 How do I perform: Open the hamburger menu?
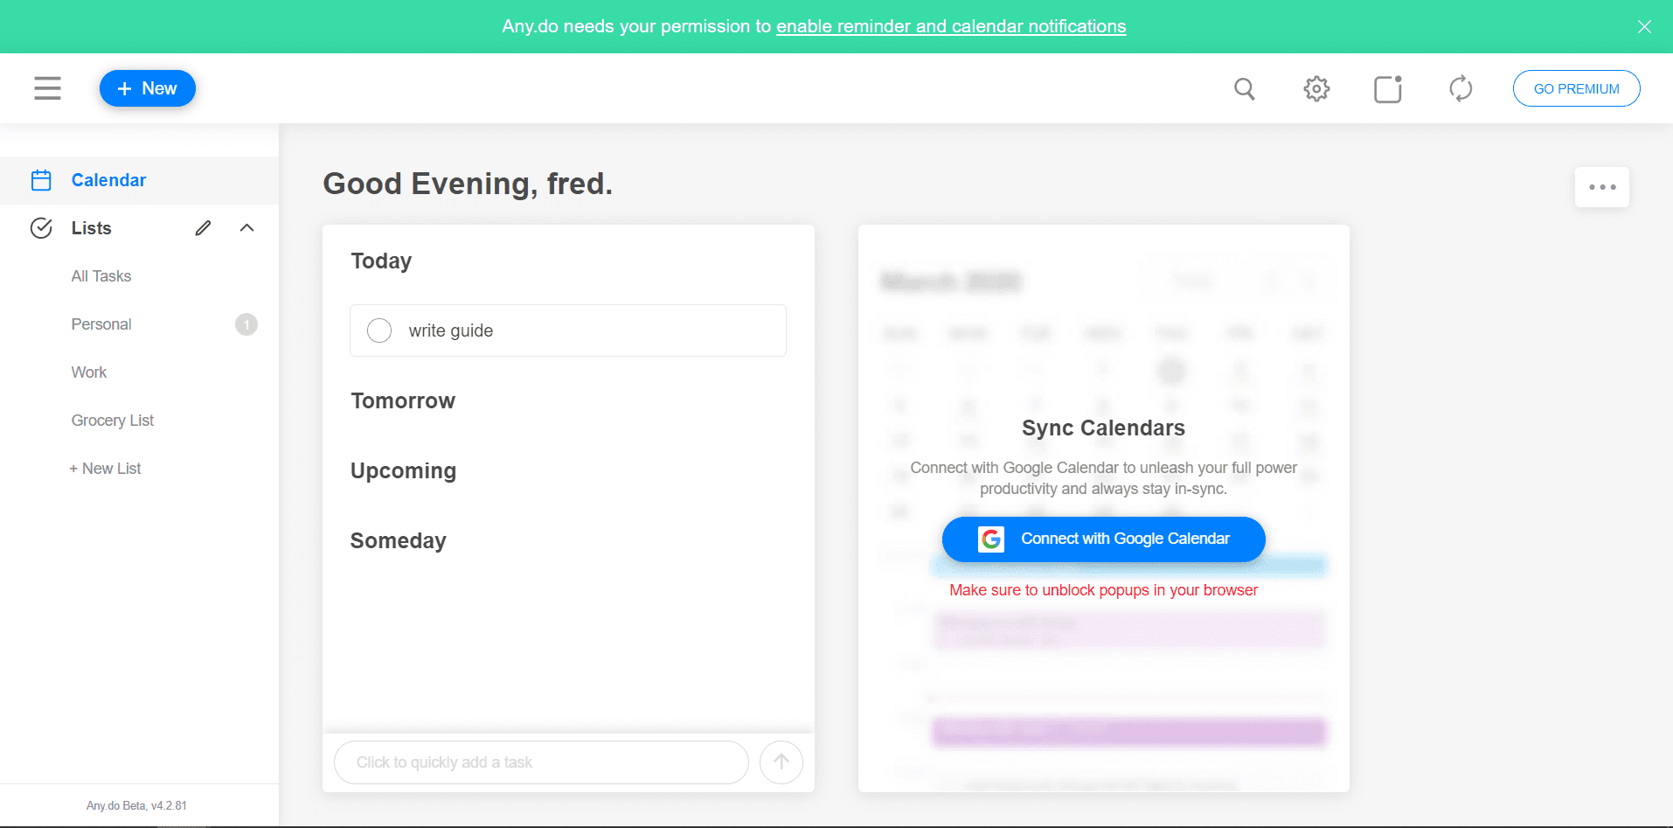pyautogui.click(x=47, y=88)
